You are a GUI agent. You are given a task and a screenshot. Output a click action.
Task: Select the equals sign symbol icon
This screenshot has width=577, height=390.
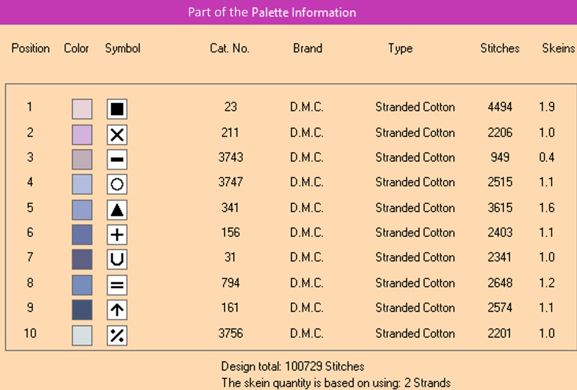coord(117,285)
